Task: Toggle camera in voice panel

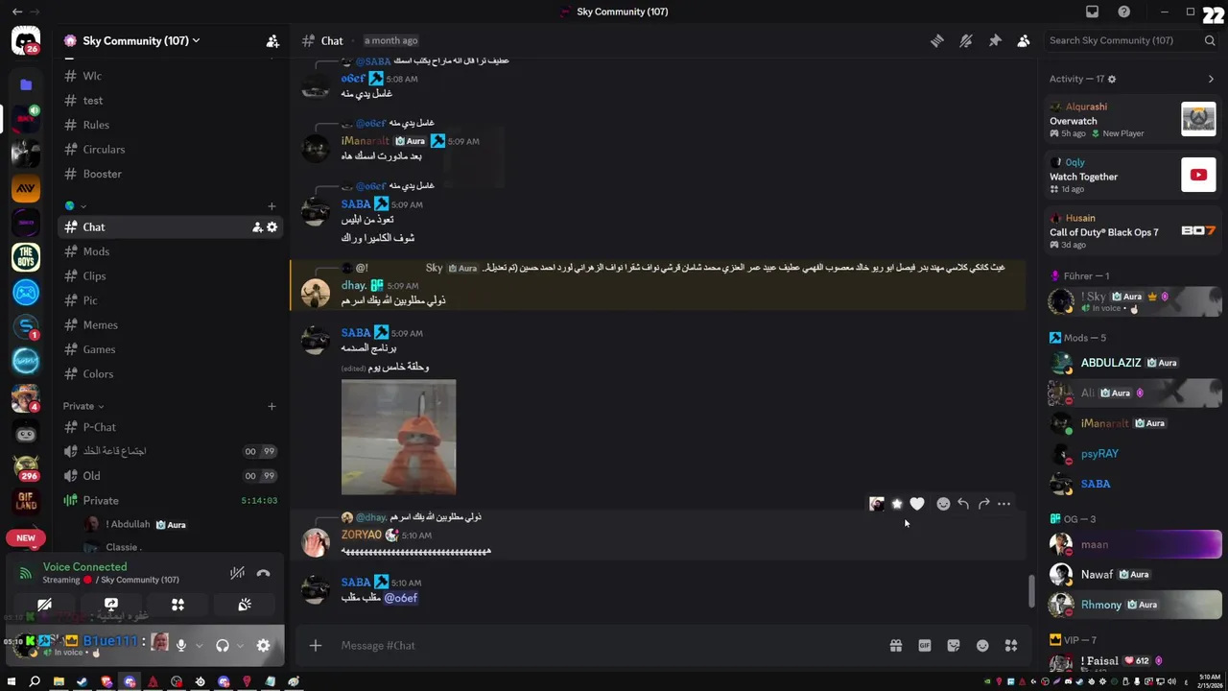Action: click(44, 605)
